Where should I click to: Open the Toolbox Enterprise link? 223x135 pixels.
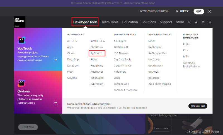(x=125, y=90)
